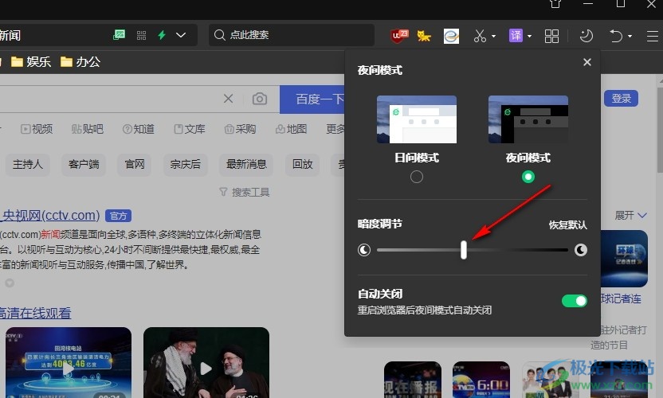Focus the 点此搜索 search box
663x398 pixels.
[x=292, y=35]
